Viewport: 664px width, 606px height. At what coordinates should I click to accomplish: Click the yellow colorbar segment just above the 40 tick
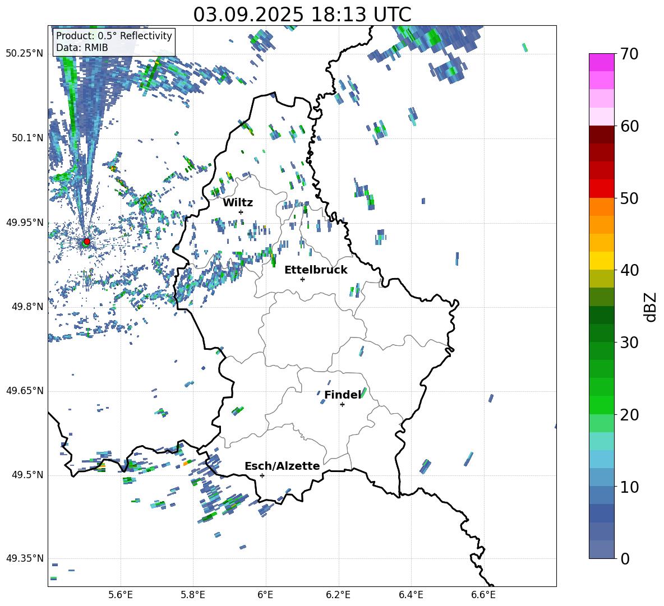[x=601, y=261]
